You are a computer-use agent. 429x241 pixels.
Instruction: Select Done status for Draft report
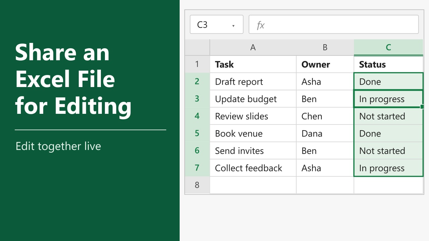click(388, 81)
